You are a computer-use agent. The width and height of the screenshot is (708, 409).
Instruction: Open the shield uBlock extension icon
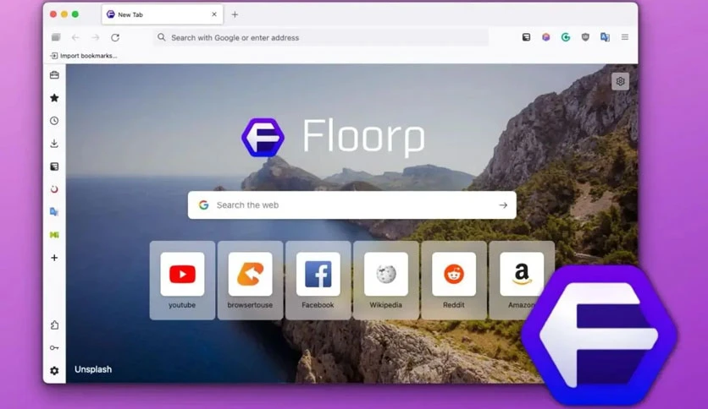585,37
